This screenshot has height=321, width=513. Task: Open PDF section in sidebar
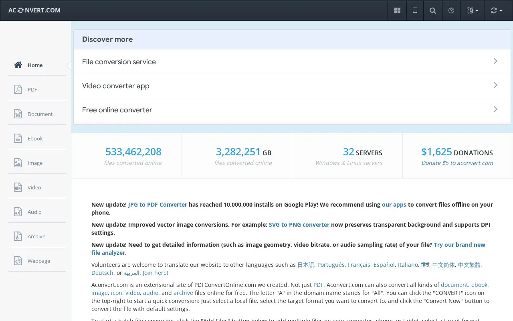37,89
